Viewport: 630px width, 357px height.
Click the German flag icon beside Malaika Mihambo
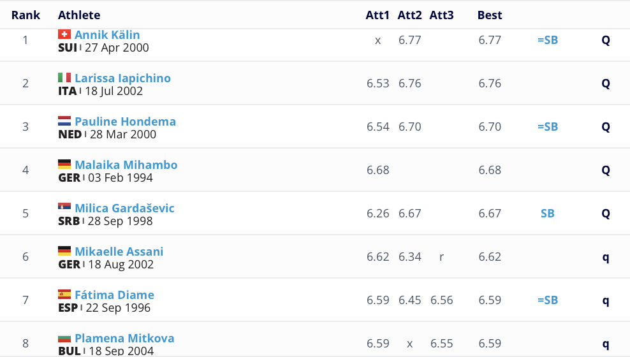[x=64, y=164]
